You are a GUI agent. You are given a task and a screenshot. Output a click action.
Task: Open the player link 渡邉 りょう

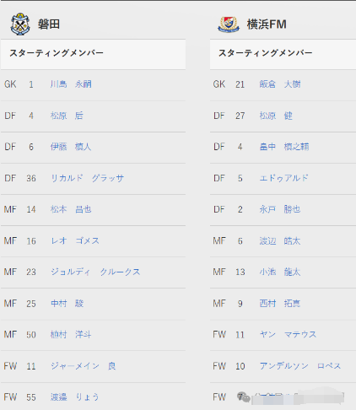click(x=75, y=397)
